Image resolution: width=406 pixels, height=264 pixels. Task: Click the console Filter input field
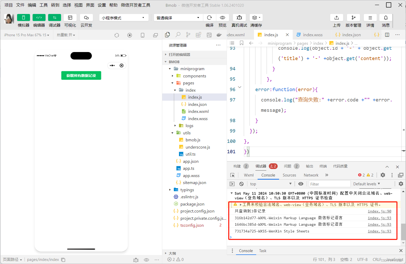coord(330,184)
